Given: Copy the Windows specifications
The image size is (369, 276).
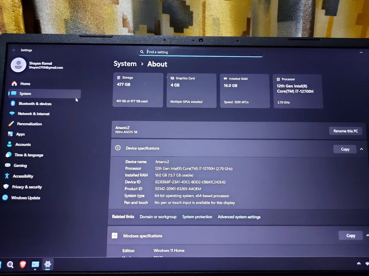Looking at the screenshot, I should click(x=351, y=235).
